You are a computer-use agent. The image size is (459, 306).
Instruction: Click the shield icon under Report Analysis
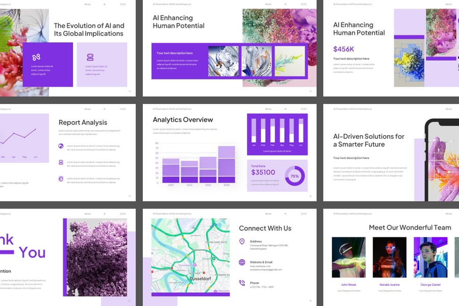pos(61,178)
